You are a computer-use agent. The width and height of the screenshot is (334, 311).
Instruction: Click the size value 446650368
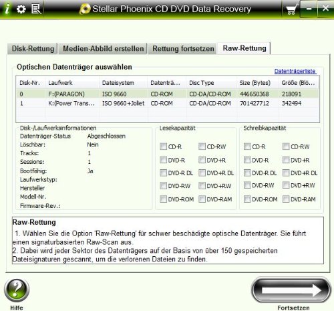[x=254, y=94]
